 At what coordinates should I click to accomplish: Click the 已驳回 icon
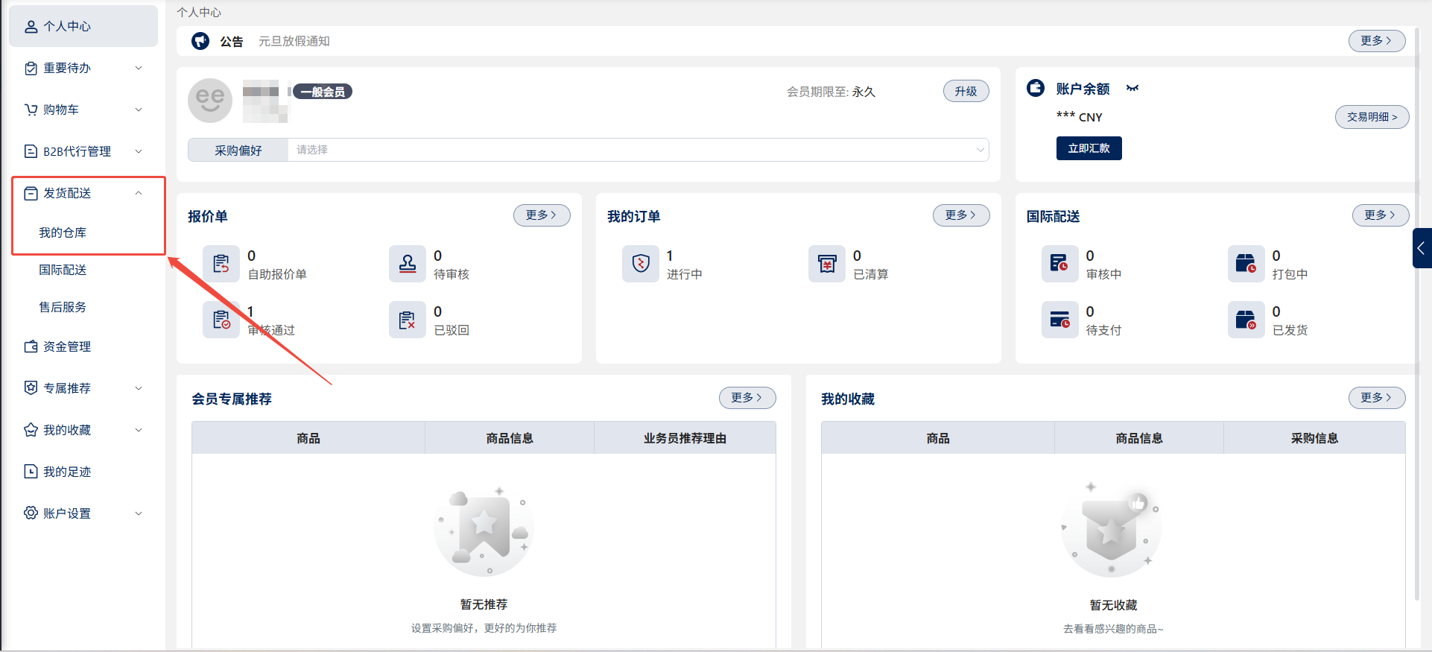point(408,320)
